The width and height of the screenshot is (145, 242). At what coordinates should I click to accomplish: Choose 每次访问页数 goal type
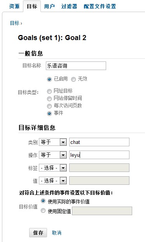click(49, 106)
